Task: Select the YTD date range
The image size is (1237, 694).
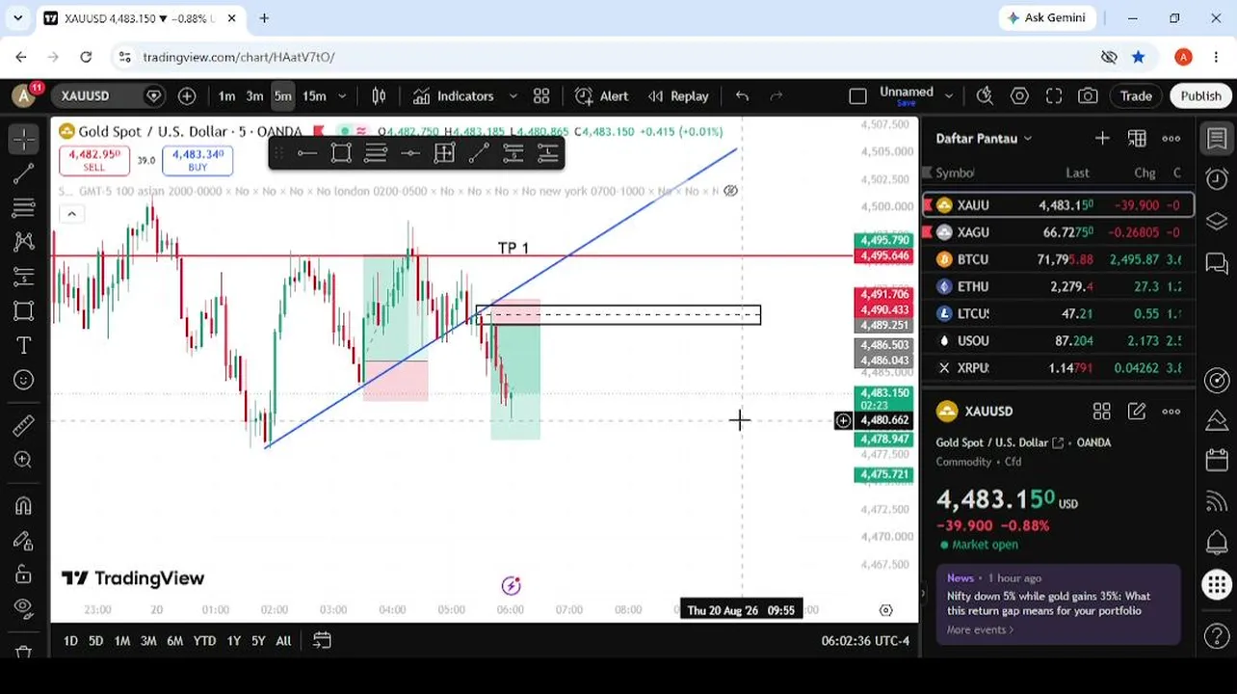Action: point(204,641)
